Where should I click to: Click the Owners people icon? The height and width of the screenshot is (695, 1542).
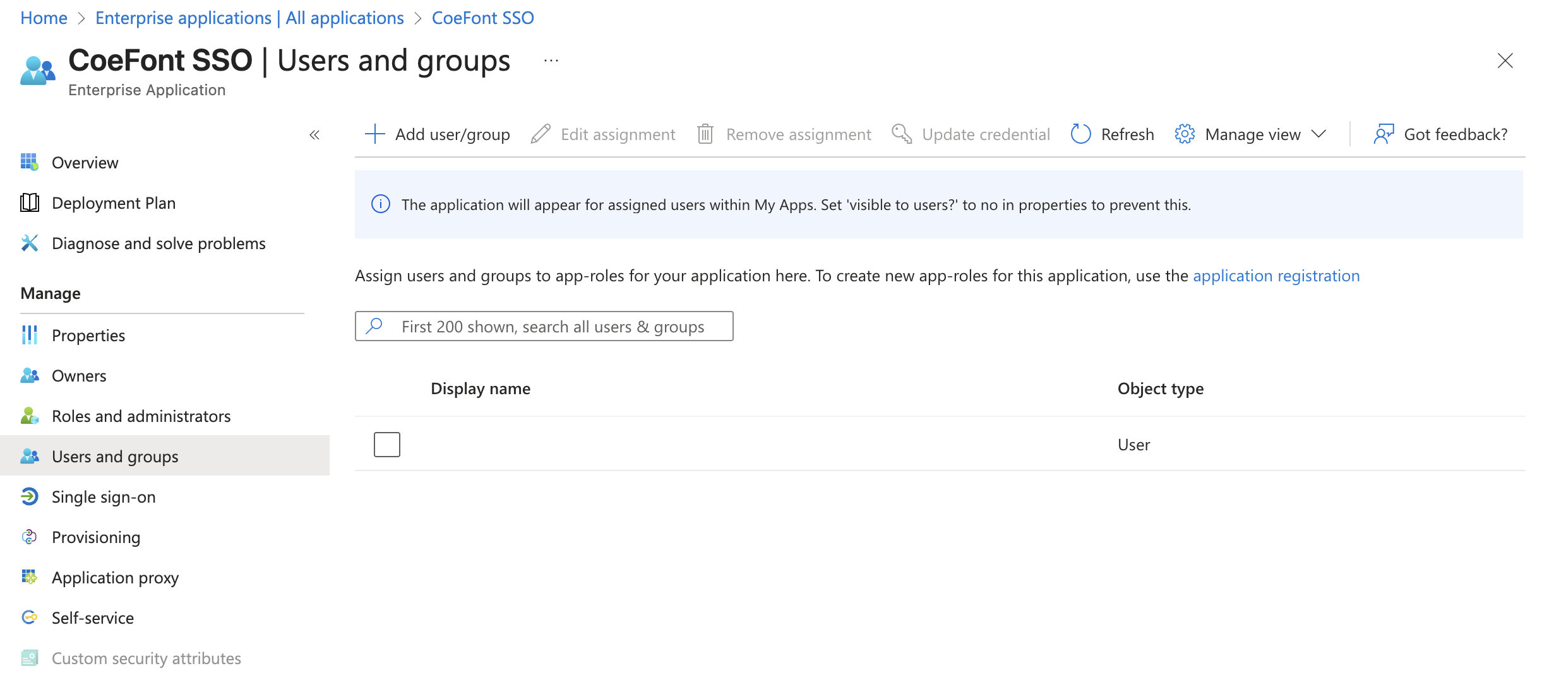(x=30, y=375)
